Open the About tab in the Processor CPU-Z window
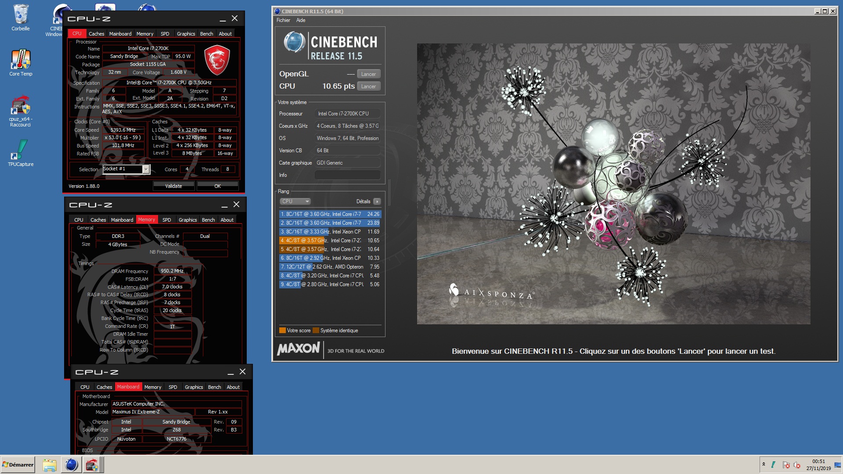Image resolution: width=843 pixels, height=474 pixels. [225, 34]
